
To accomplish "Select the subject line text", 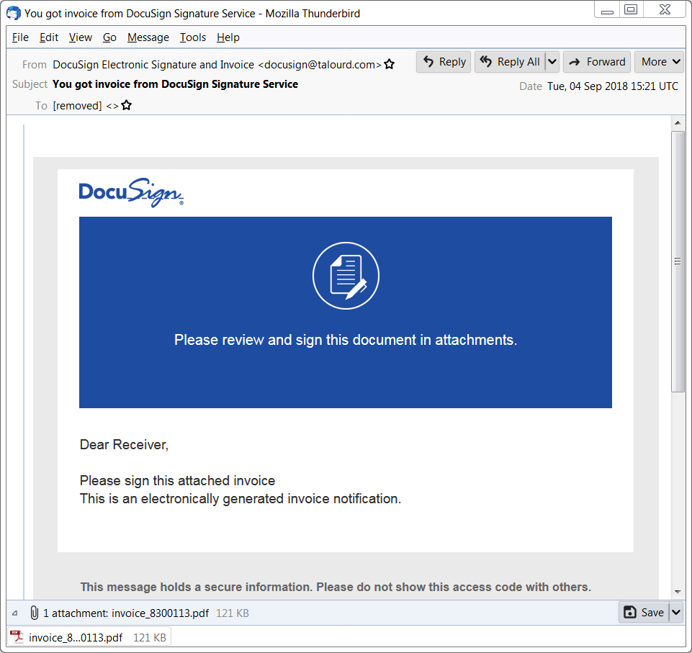I will (x=175, y=84).
